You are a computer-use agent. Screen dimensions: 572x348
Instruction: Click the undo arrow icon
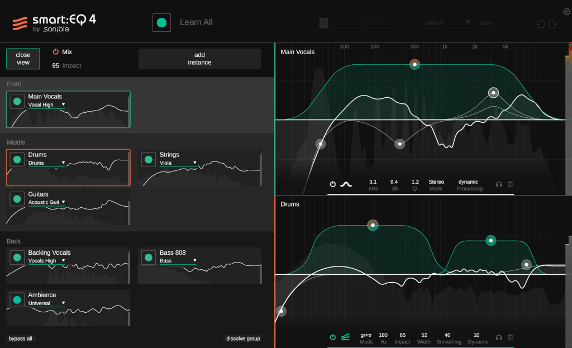[540, 23]
